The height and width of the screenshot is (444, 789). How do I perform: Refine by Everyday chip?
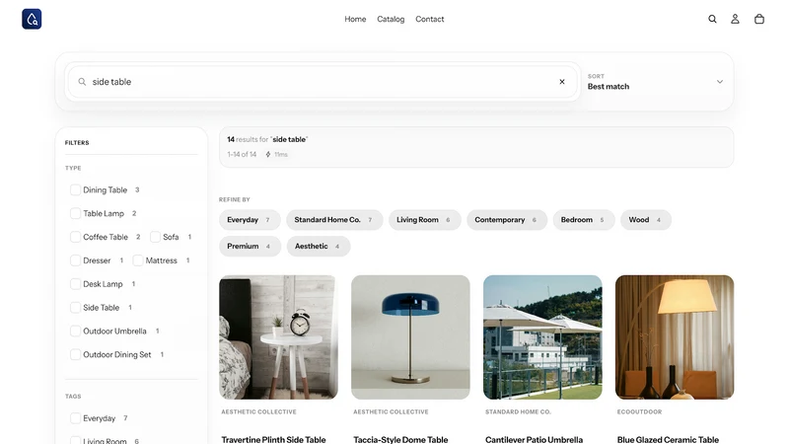click(250, 220)
